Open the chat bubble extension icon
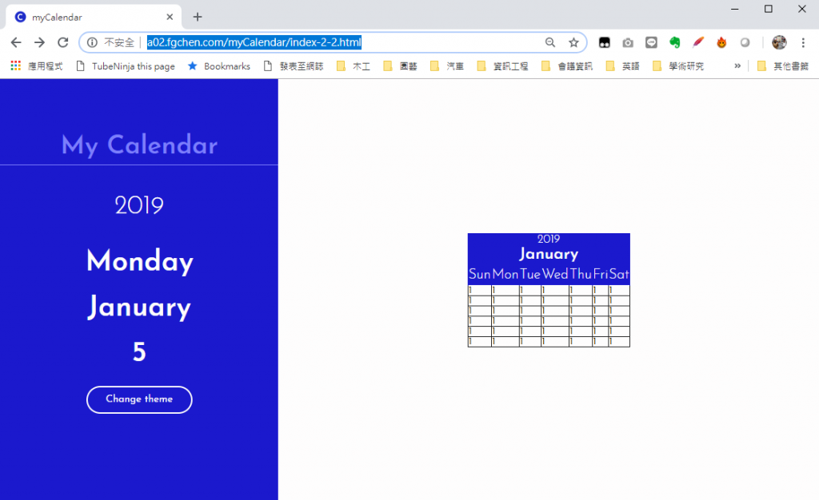Viewport: 819px width, 500px height. click(x=651, y=43)
